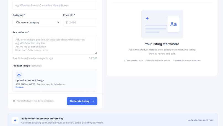Click the product name input field
The image size is (223, 126).
(x=55, y=6)
